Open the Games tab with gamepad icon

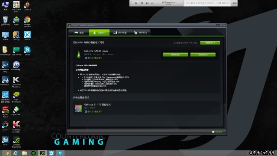pos(79,32)
